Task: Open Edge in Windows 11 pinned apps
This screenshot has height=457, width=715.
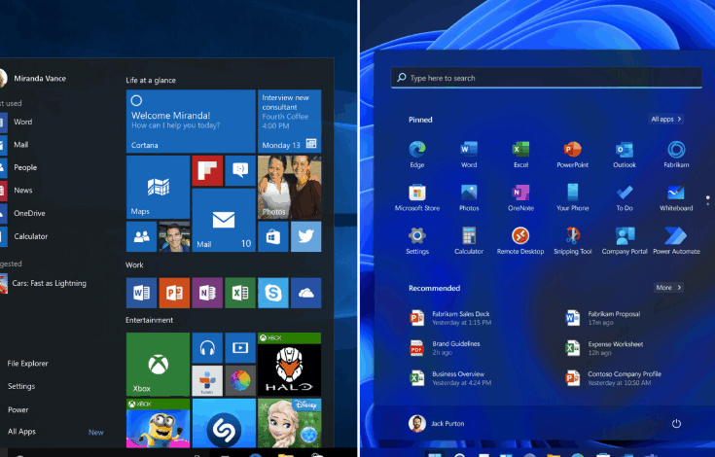Action: pyautogui.click(x=416, y=155)
